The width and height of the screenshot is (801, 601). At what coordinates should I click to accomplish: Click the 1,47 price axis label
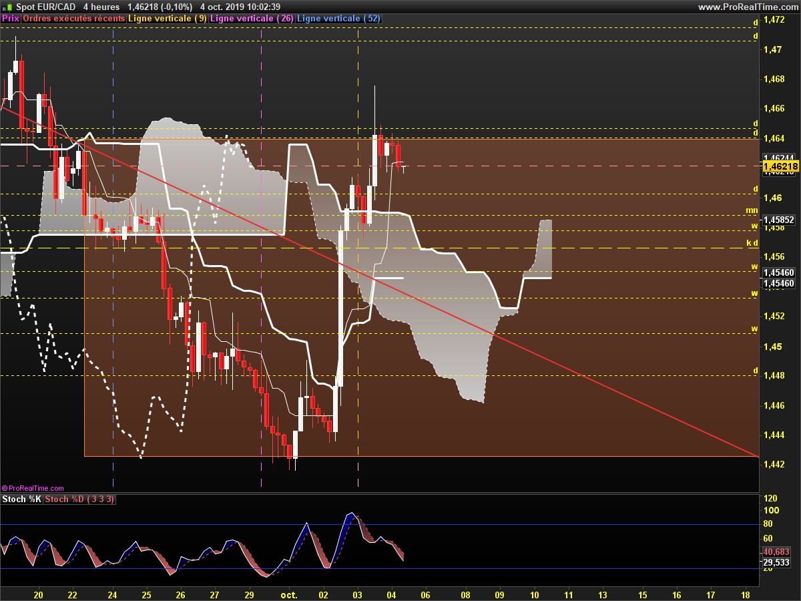tap(772, 49)
